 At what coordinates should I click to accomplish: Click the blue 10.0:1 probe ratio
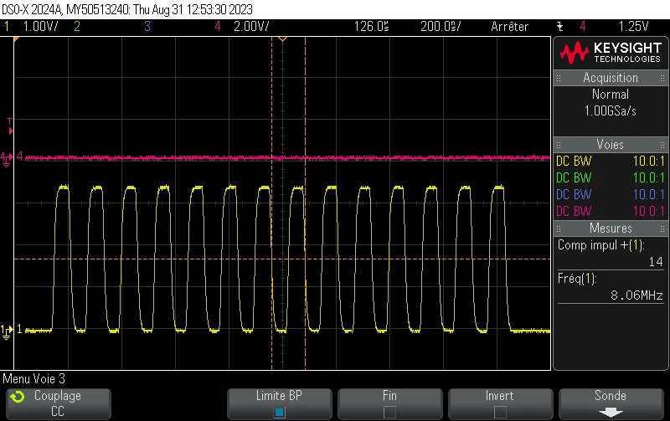pyautogui.click(x=648, y=194)
